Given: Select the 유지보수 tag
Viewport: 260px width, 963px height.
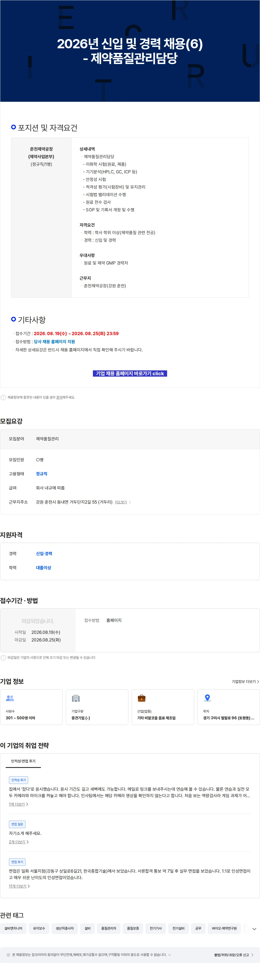Looking at the screenshot, I should [39, 928].
